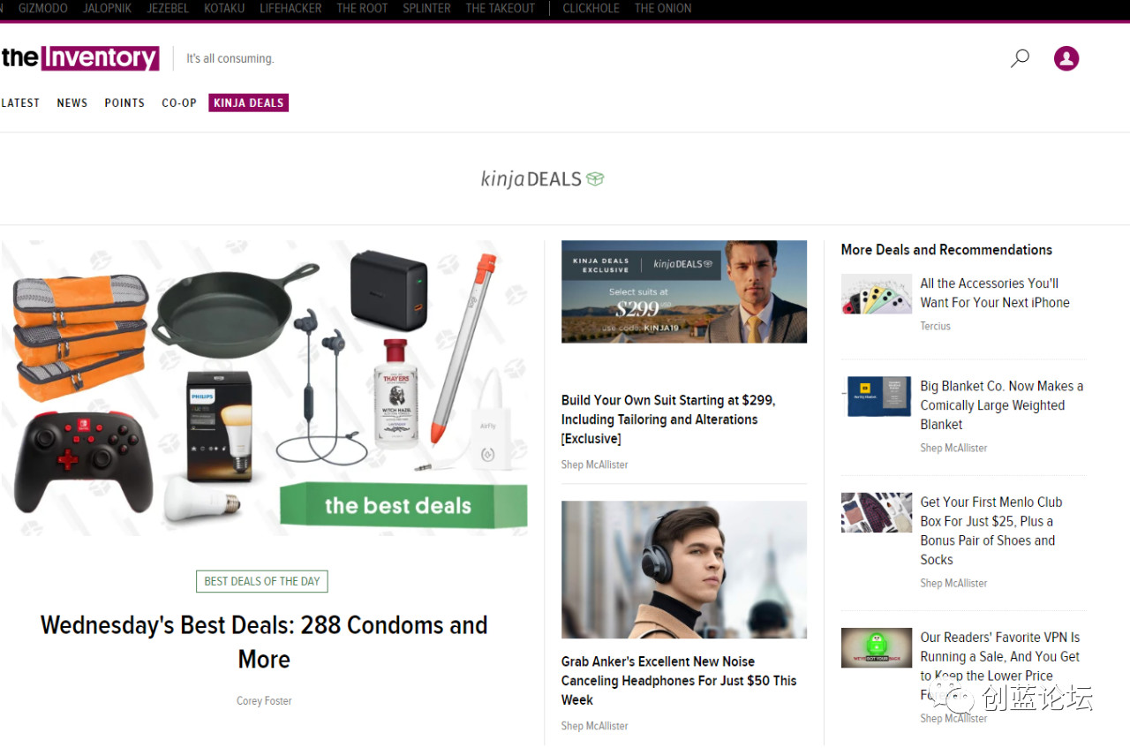The width and height of the screenshot is (1130, 748).
Task: Click The Inventory site logo
Action: click(x=80, y=58)
